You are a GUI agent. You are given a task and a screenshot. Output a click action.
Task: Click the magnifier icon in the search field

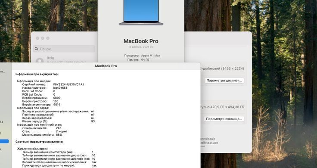37,49
